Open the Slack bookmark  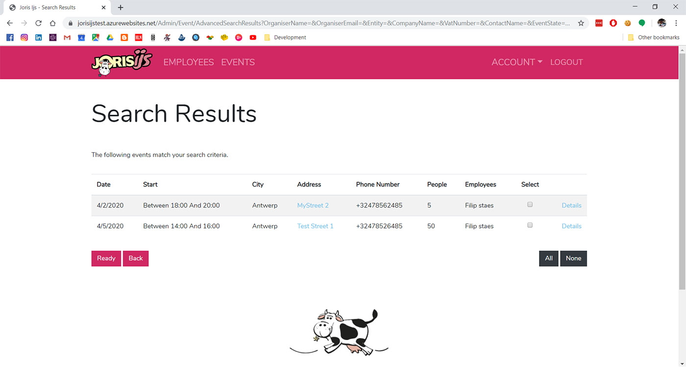[x=53, y=37]
